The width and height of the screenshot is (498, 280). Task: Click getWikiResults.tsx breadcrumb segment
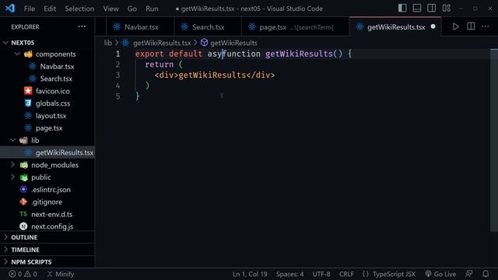pos(162,43)
